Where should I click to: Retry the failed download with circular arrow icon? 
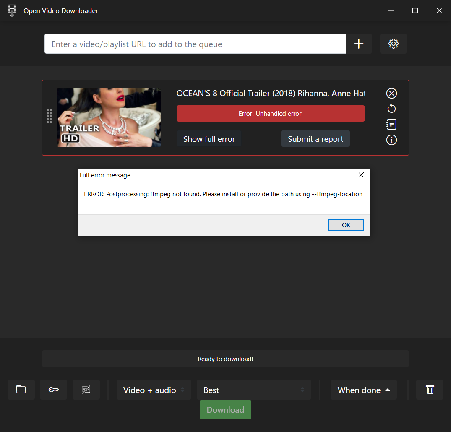click(391, 109)
